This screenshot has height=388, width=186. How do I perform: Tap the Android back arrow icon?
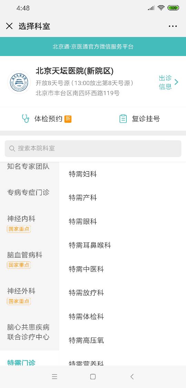[x=132, y=377]
